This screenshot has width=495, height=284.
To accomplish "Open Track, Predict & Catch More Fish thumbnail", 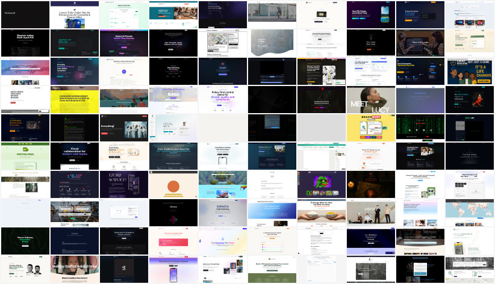I will point(173,156).
